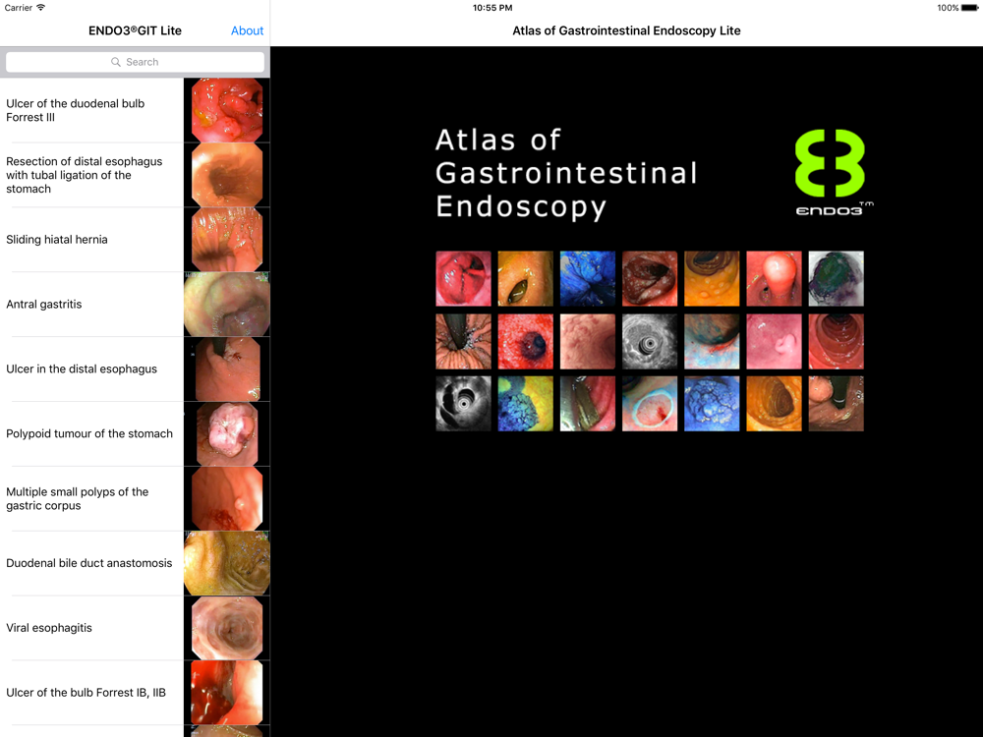Open Viral esophagitis thumbnail image
The width and height of the screenshot is (983, 737).
(227, 628)
